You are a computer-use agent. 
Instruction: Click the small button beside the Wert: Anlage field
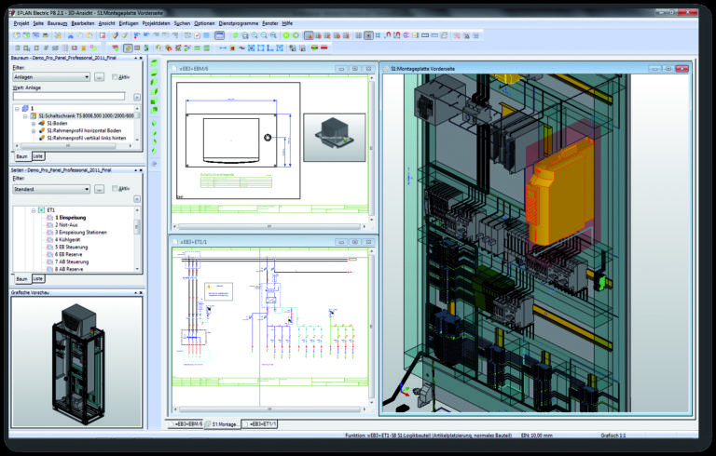pos(136,97)
